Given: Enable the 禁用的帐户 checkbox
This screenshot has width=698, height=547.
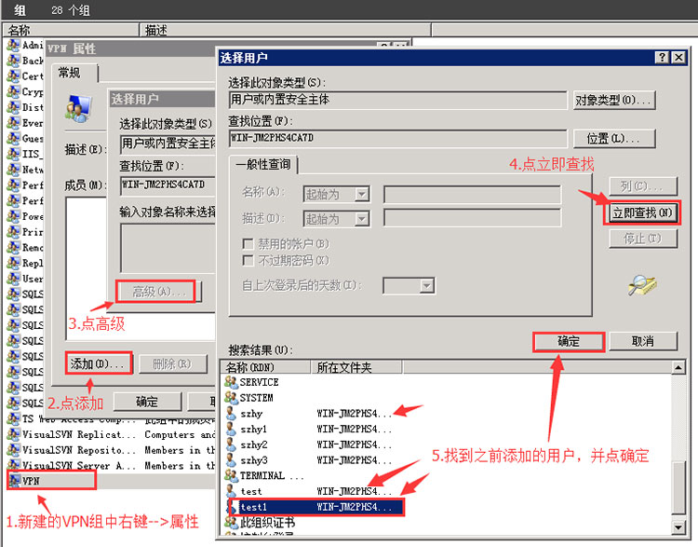Looking at the screenshot, I should [248, 244].
